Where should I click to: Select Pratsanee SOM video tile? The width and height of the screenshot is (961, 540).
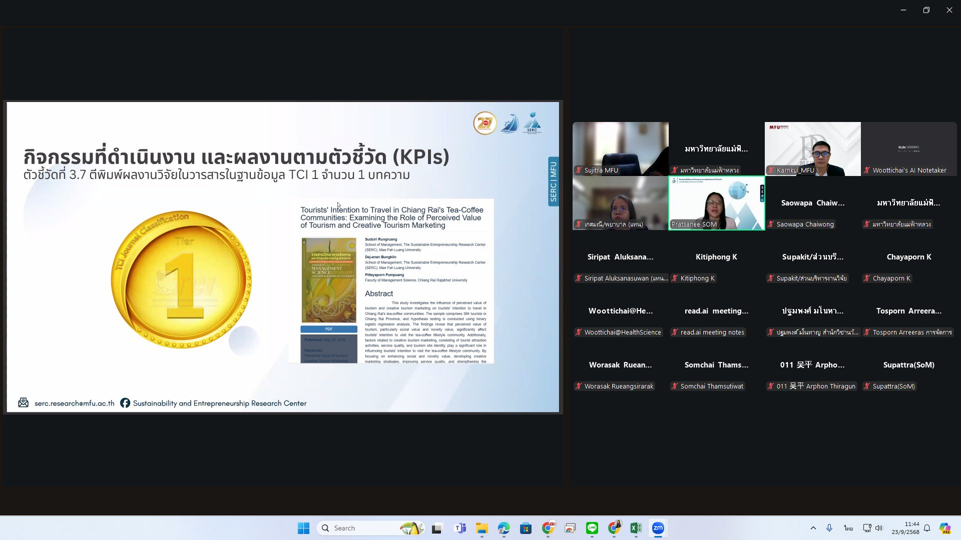point(716,202)
